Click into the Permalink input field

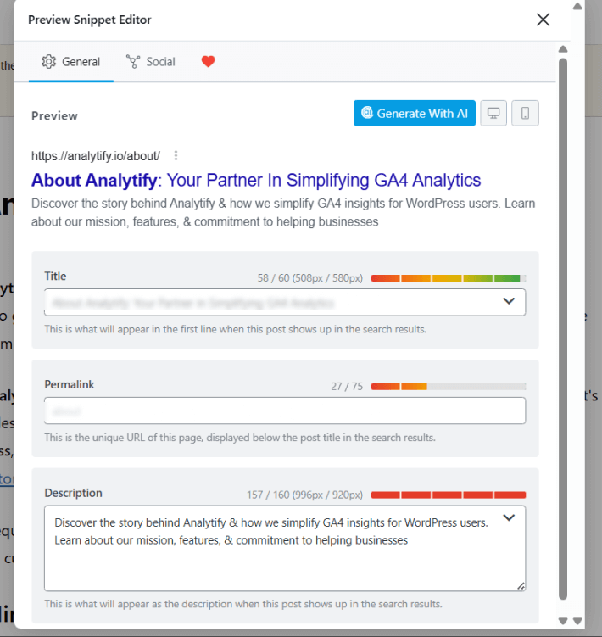point(285,411)
